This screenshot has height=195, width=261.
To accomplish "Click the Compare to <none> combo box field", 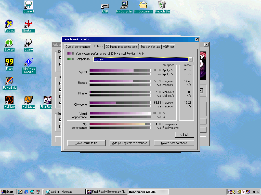I will (x=140, y=59).
